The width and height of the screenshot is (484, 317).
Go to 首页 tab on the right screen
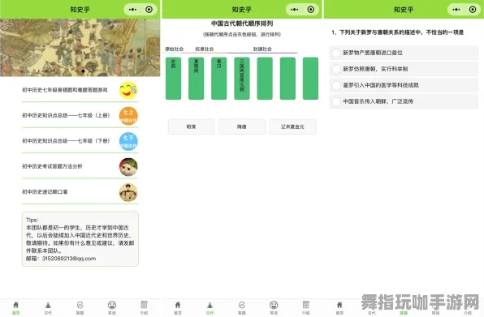click(339, 308)
